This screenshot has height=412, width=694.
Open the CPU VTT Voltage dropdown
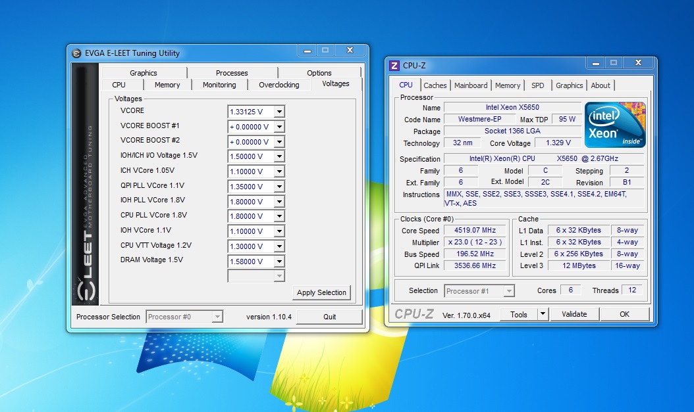pos(279,246)
